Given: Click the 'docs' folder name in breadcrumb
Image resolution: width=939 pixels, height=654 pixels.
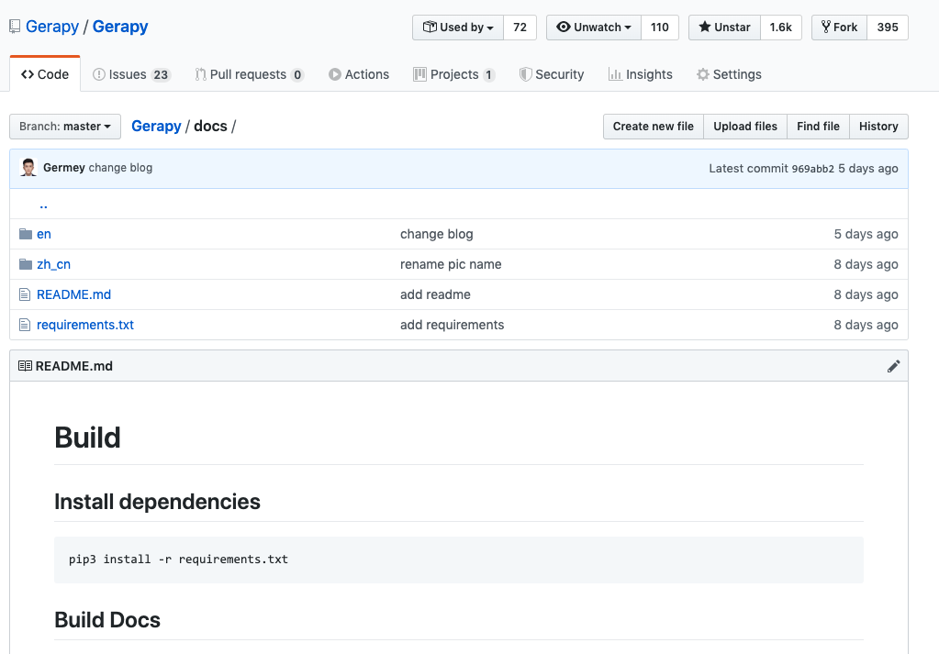Looking at the screenshot, I should [211, 127].
